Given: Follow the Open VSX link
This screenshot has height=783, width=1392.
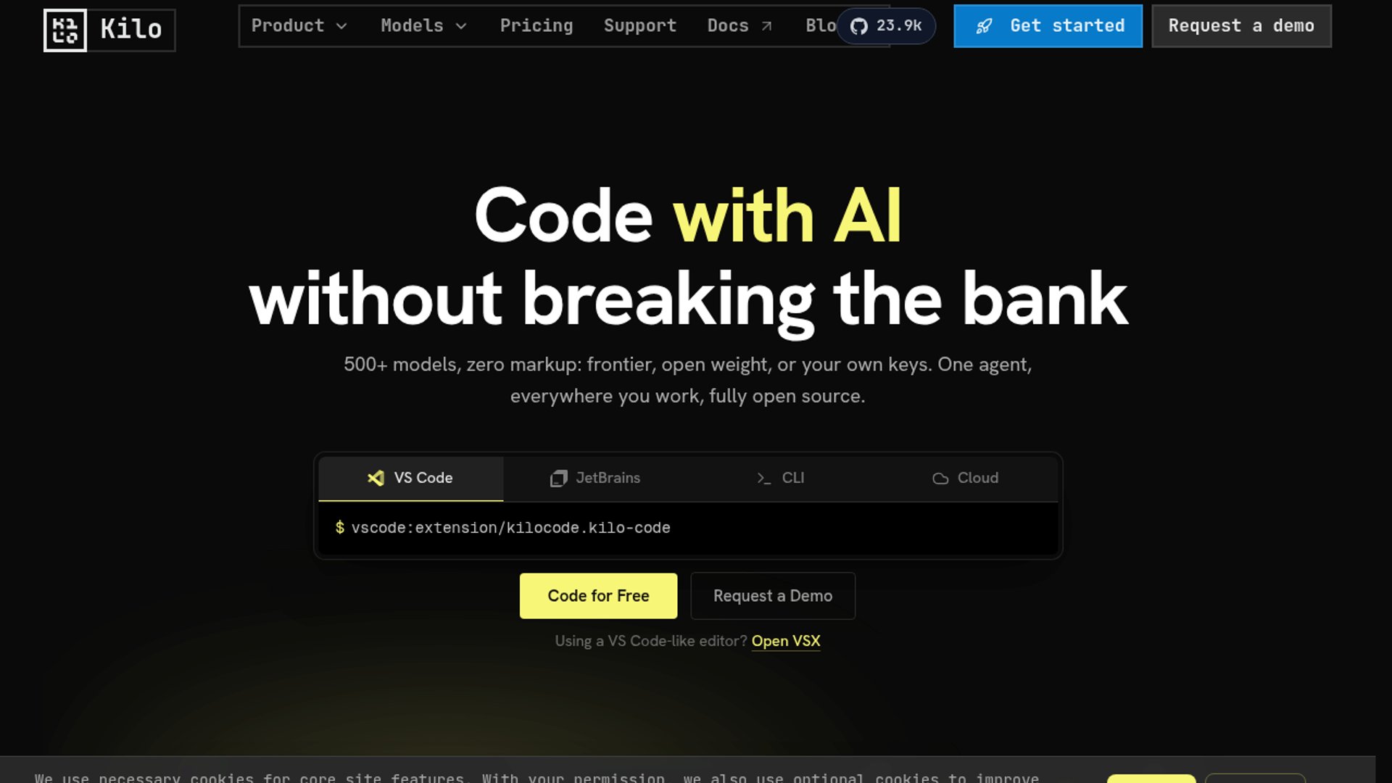Looking at the screenshot, I should point(786,641).
